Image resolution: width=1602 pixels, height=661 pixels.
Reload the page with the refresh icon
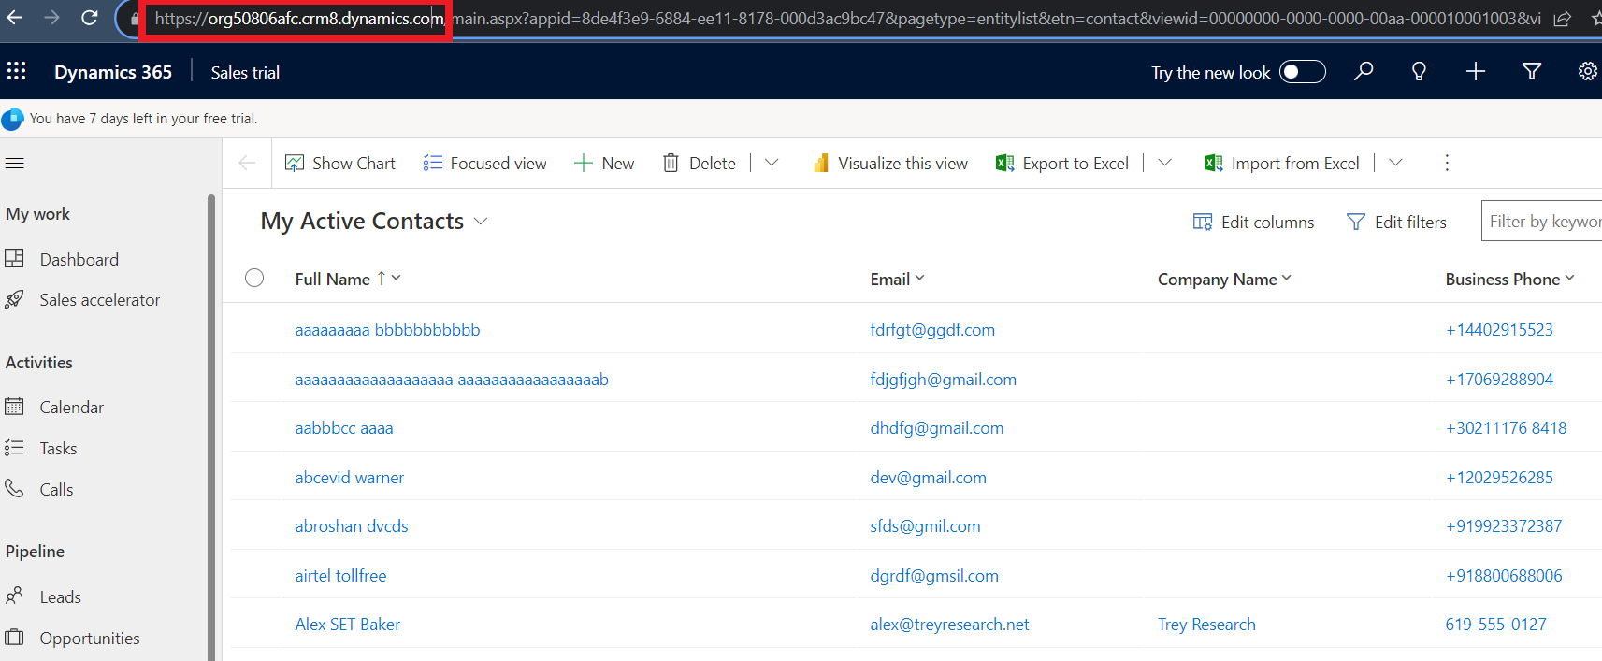point(90,18)
